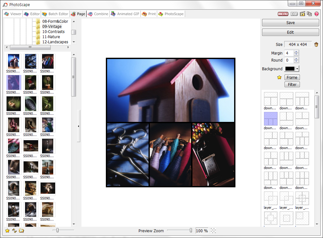Click the copy to clipboard icon
Viewport: 323px width, 238px height.
[309, 14]
